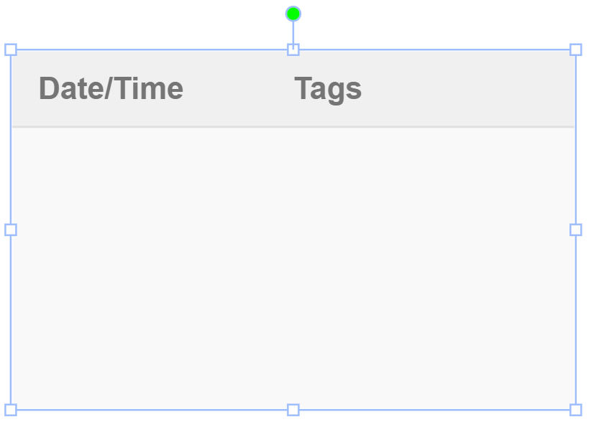Screen dimensions: 591x422
Task: Click the middle-right edge resize handle
Action: tap(576, 230)
